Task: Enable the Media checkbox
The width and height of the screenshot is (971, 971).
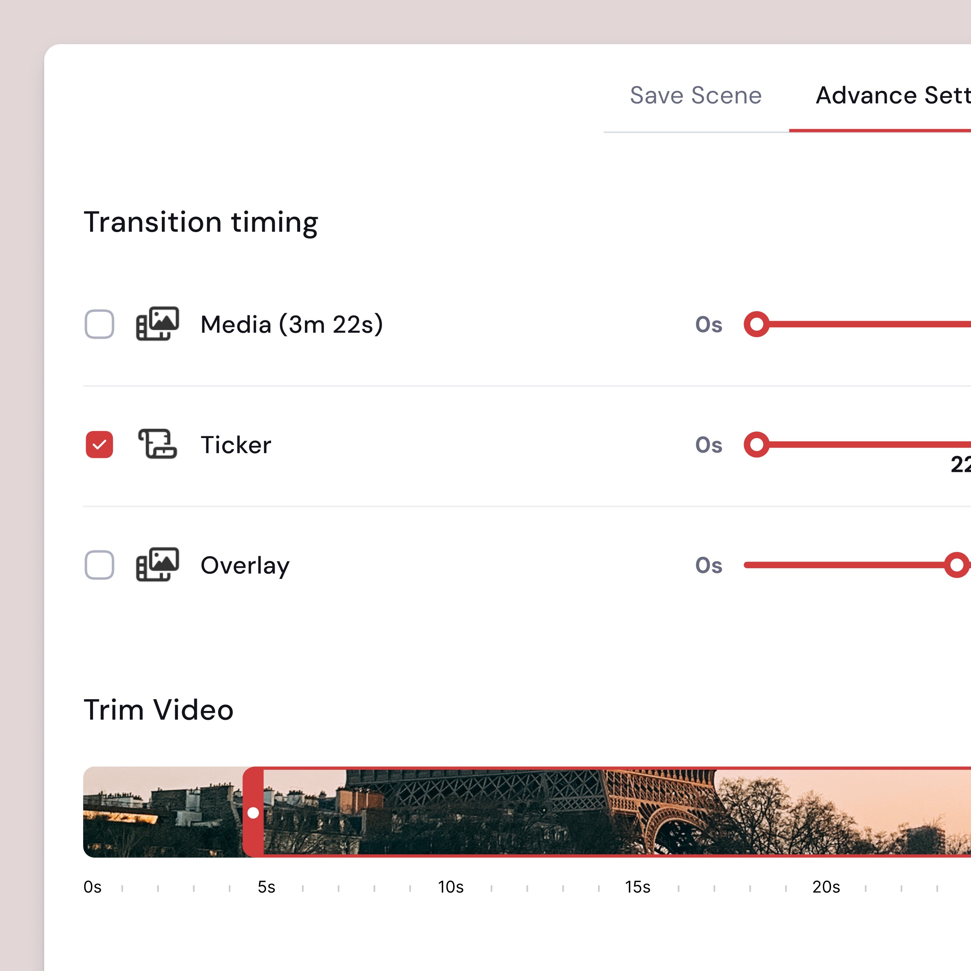Action: pyautogui.click(x=100, y=324)
